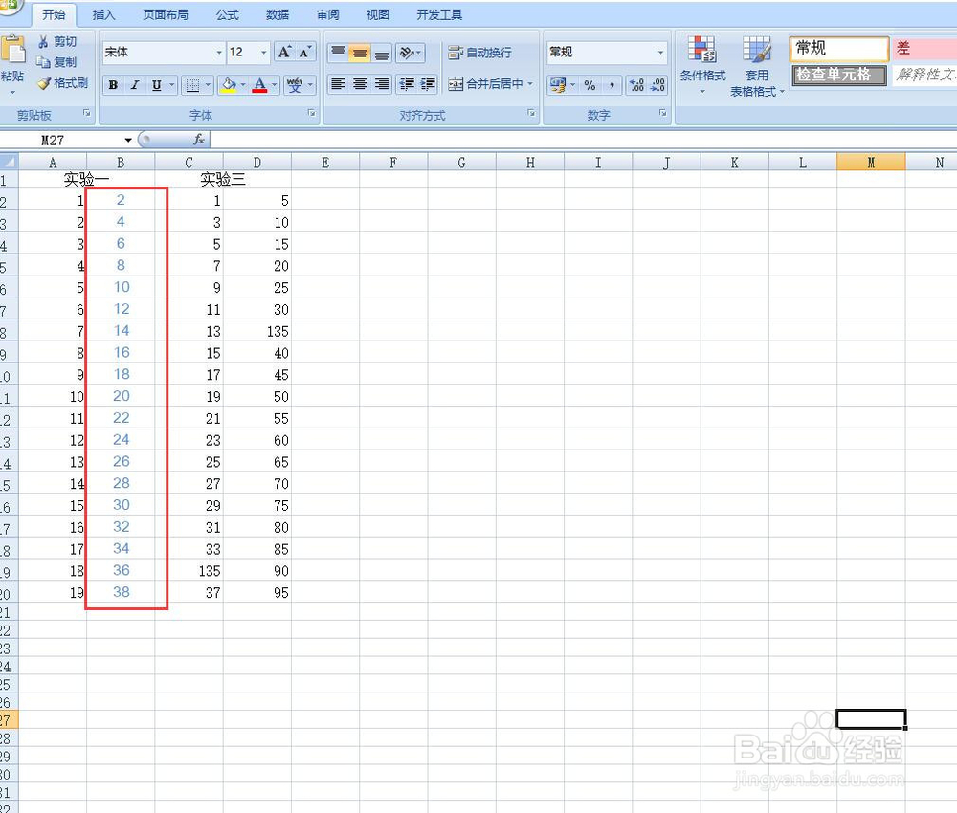Screen dimensions: 957x813
Task: Apply the 常规 cell style
Action: pos(838,49)
